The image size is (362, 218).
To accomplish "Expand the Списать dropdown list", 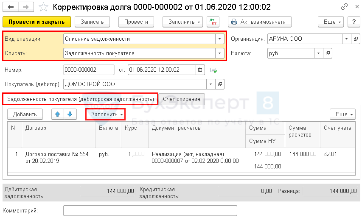I will tap(219, 53).
